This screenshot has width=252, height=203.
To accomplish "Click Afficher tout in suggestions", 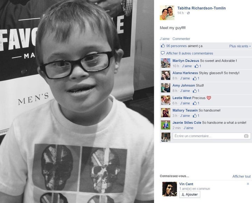I will pyautogui.click(x=241, y=176).
